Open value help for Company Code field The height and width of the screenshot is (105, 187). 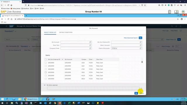click(x=90, y=48)
